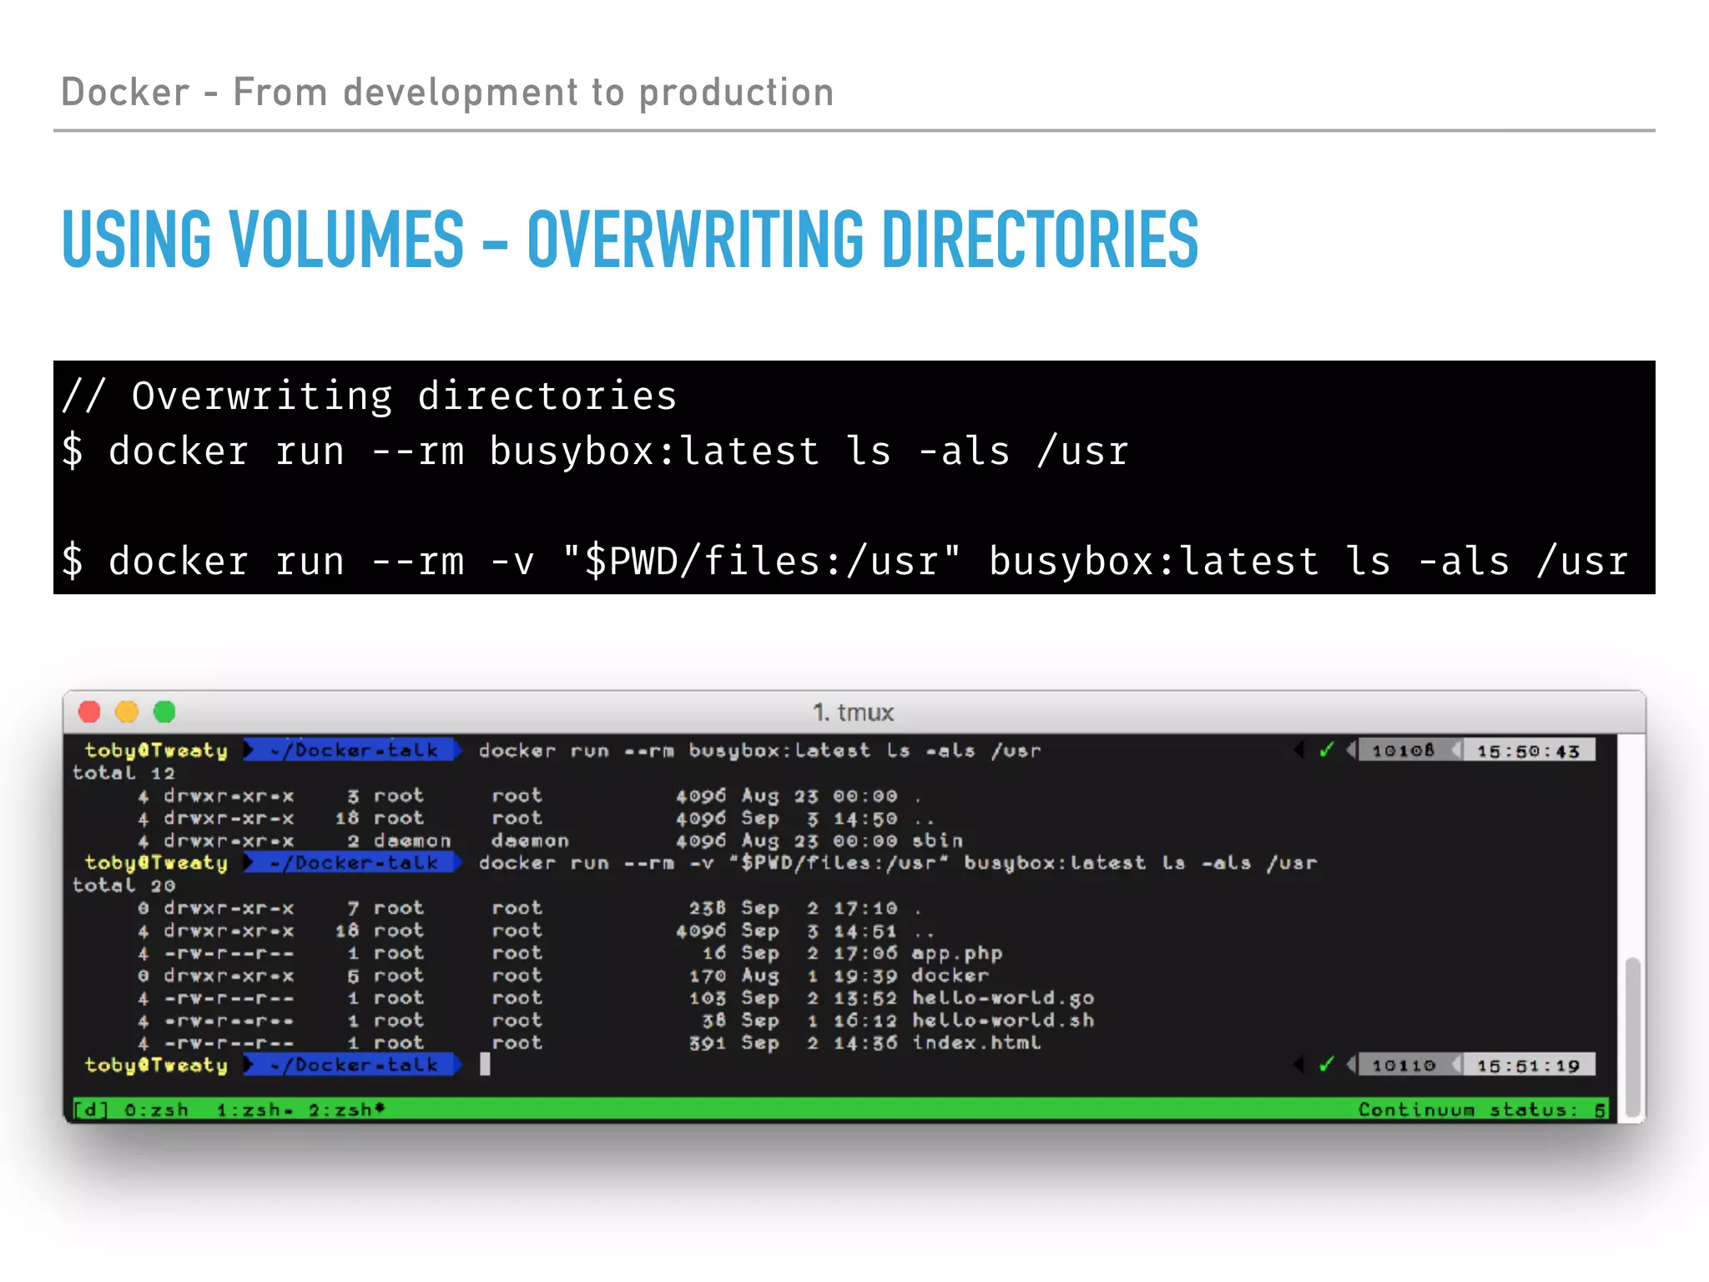
Task: Click the hello-world.go file name
Action: point(1002,997)
